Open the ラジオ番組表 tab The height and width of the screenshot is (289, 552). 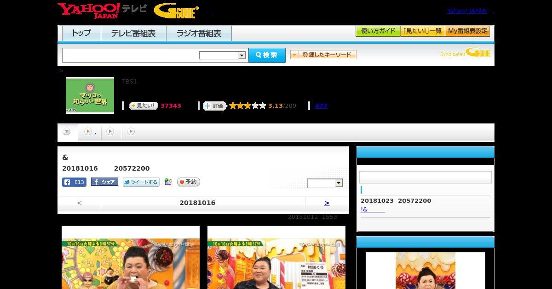tap(199, 33)
